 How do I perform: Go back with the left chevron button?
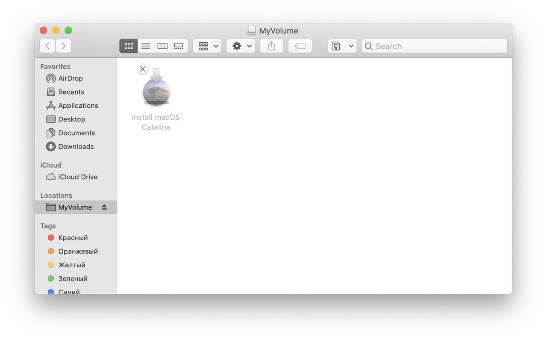[47, 46]
